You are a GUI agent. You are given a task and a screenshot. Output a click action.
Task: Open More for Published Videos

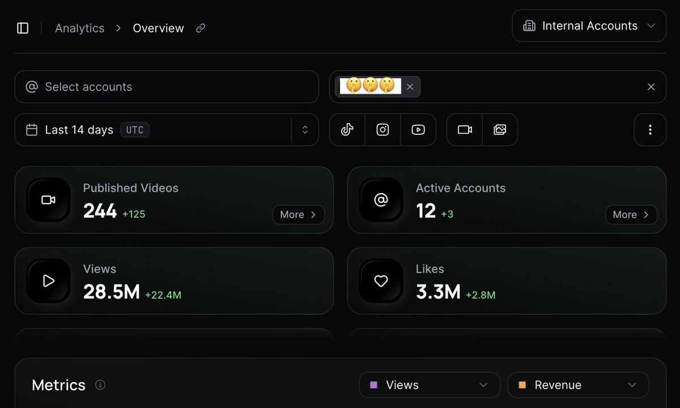299,215
